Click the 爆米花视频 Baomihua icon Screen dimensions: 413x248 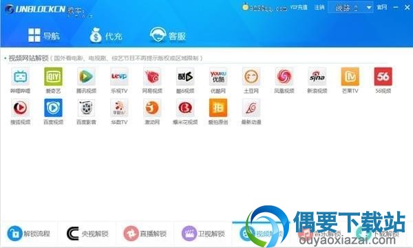pos(185,108)
